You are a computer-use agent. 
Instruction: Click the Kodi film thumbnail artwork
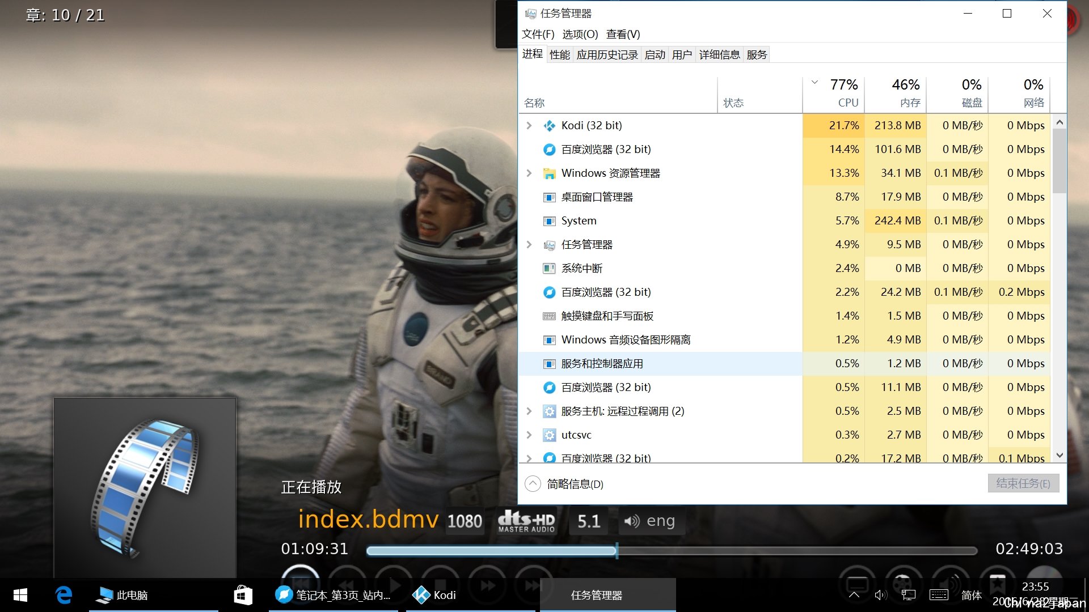coord(145,488)
